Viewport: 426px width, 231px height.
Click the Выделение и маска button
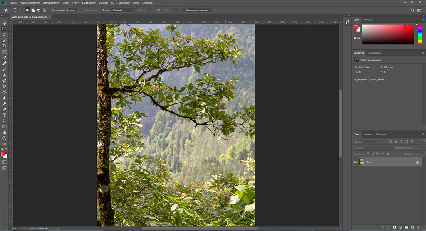click(x=196, y=10)
